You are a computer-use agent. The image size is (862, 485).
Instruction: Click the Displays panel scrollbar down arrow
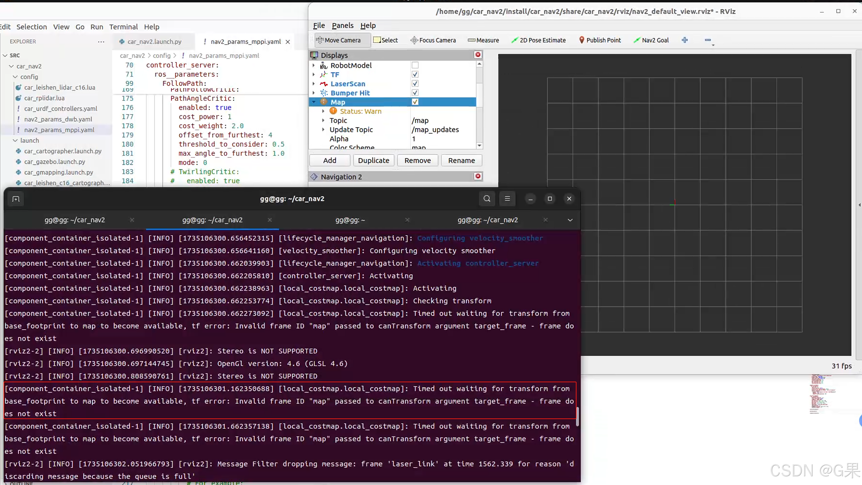click(479, 146)
